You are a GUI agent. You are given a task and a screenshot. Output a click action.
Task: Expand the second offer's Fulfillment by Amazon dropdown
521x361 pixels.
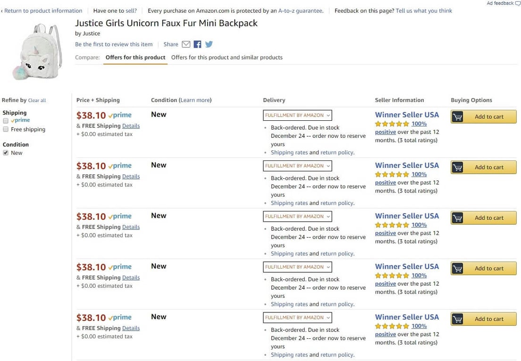point(297,166)
